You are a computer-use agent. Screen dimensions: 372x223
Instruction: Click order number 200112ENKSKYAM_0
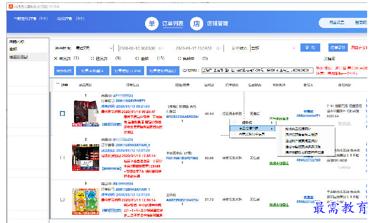pos(133,145)
